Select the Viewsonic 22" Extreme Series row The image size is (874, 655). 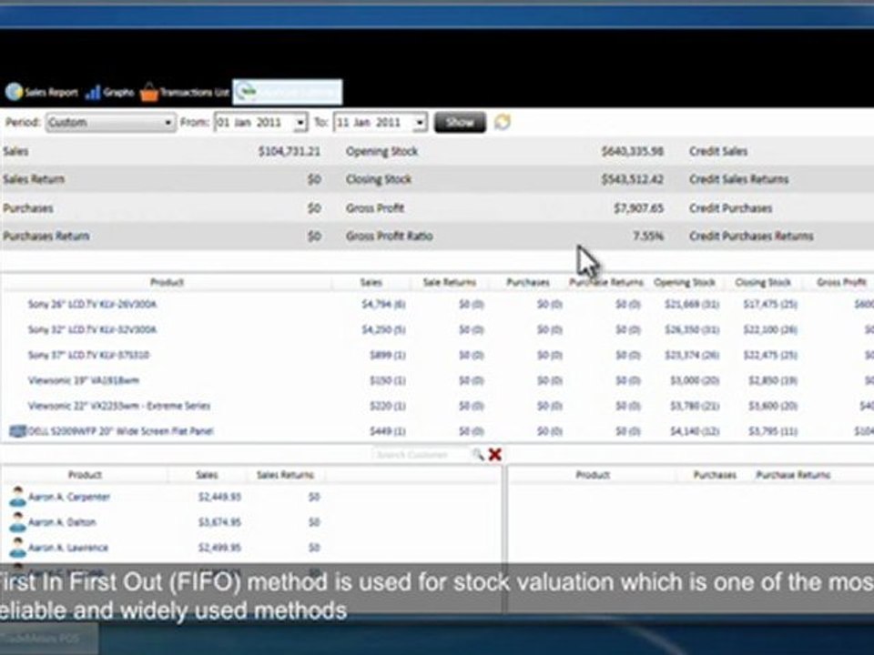tap(437, 406)
